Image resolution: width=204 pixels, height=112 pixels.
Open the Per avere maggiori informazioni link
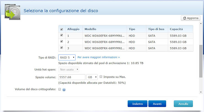click(x=98, y=58)
